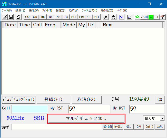
Task: Expand the 個人局 dropdown
Action: [x=162, y=119]
